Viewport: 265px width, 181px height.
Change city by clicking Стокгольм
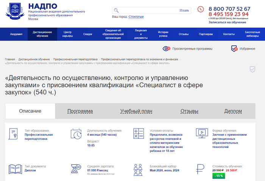(x=136, y=17)
